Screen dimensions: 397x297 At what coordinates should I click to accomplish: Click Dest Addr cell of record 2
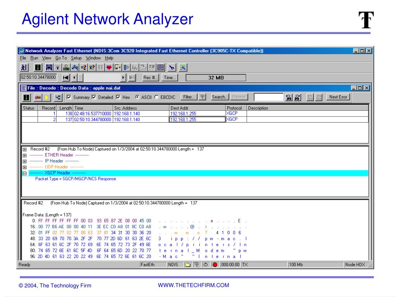coord(197,119)
